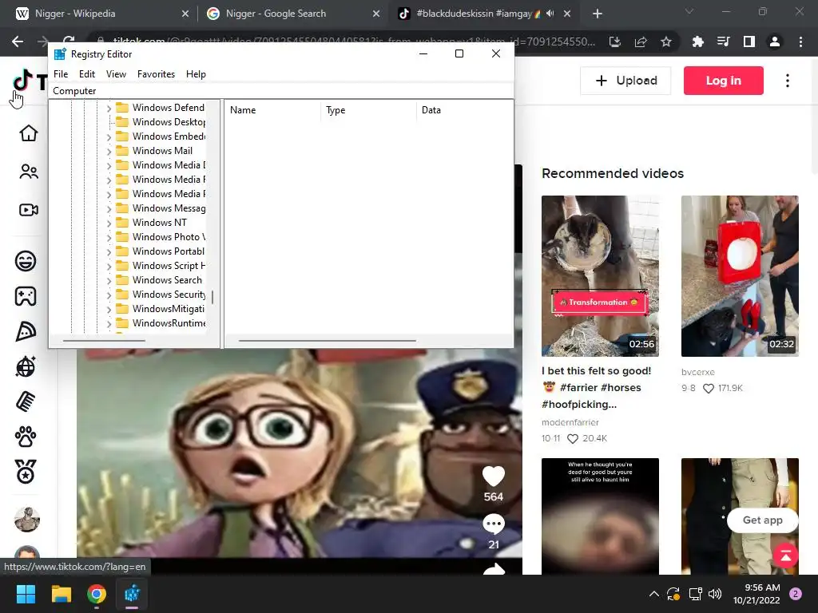
Task: Open File menu in Registry Editor
Action: [61, 74]
